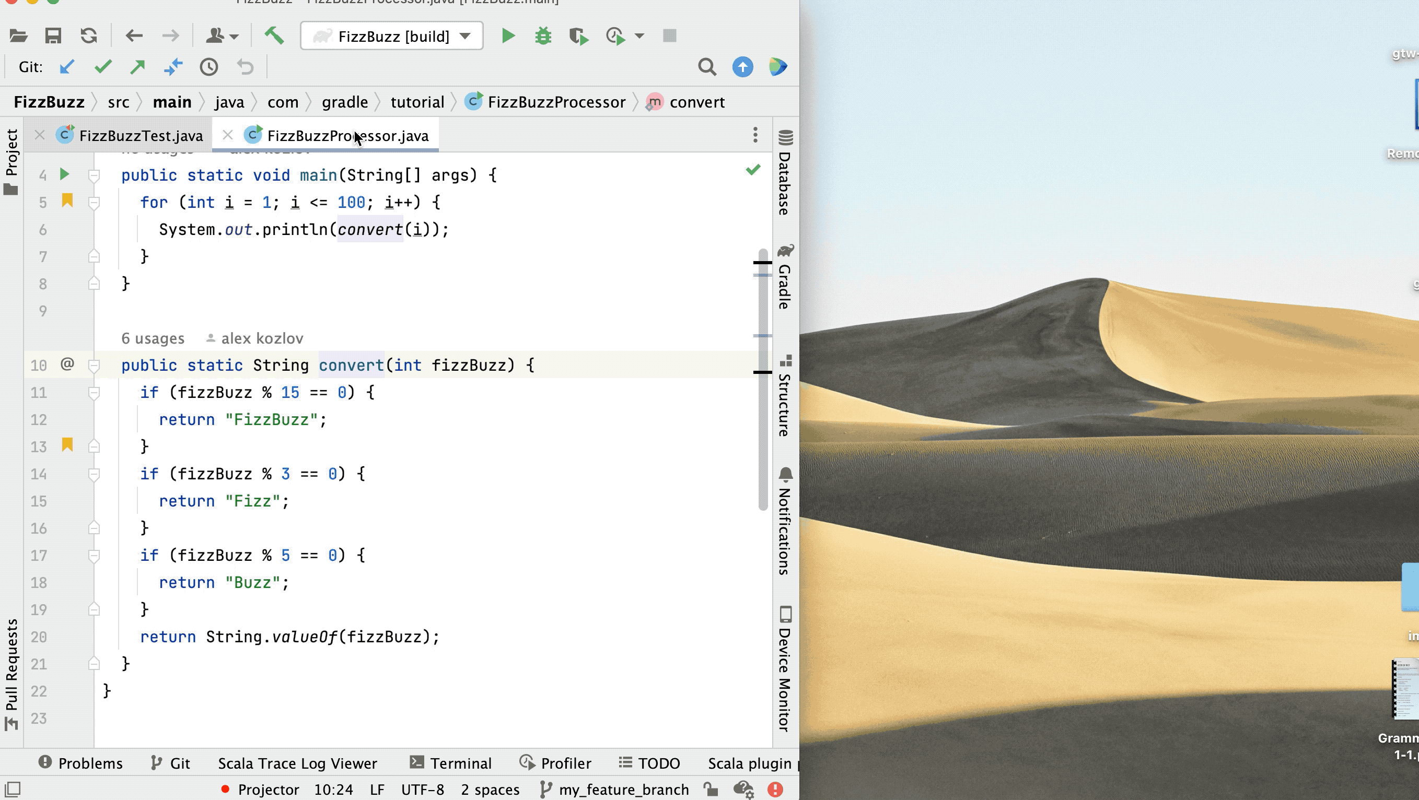Collapse the fold marker on line 11
This screenshot has height=800, width=1419.
[94, 393]
